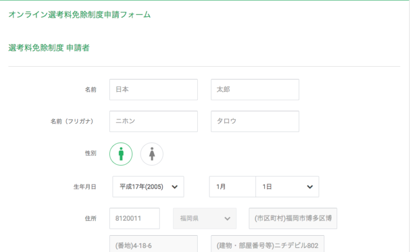Expand the prefecture dropdown 福岡県
The image size is (410, 252).
click(x=205, y=218)
